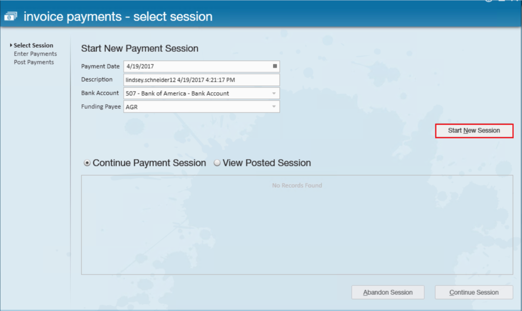522x311 pixels.
Task: Go to the Post Payments step
Action: point(34,62)
